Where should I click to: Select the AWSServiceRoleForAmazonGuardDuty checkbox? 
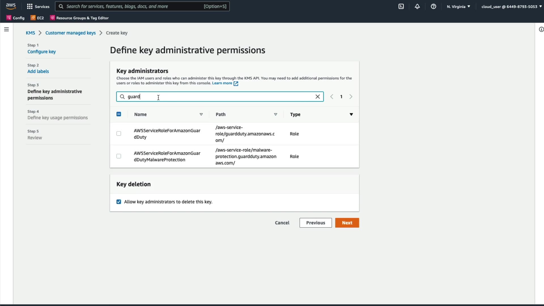119,134
